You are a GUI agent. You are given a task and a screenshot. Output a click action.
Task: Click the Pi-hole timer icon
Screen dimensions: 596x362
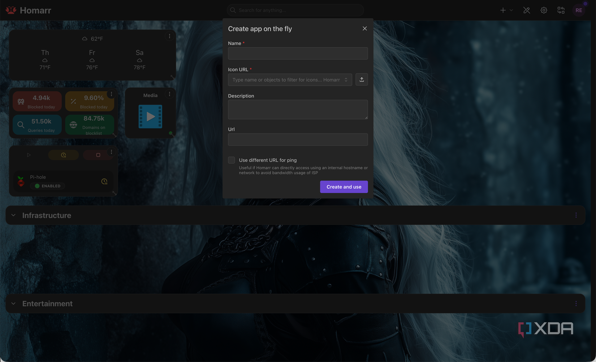click(x=104, y=182)
